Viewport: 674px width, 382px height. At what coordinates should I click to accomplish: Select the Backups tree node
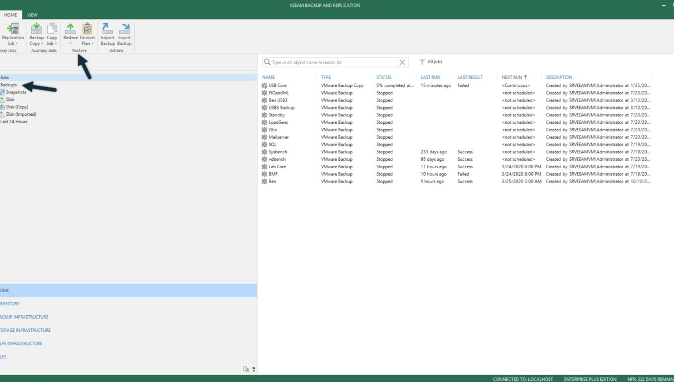(9, 85)
